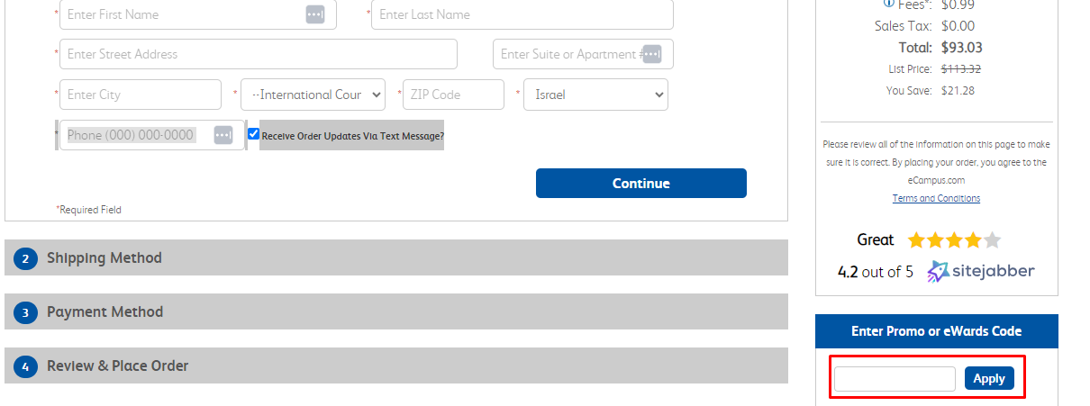Click the Fees info icon
The width and height of the screenshot is (1090, 406).
tap(889, 4)
